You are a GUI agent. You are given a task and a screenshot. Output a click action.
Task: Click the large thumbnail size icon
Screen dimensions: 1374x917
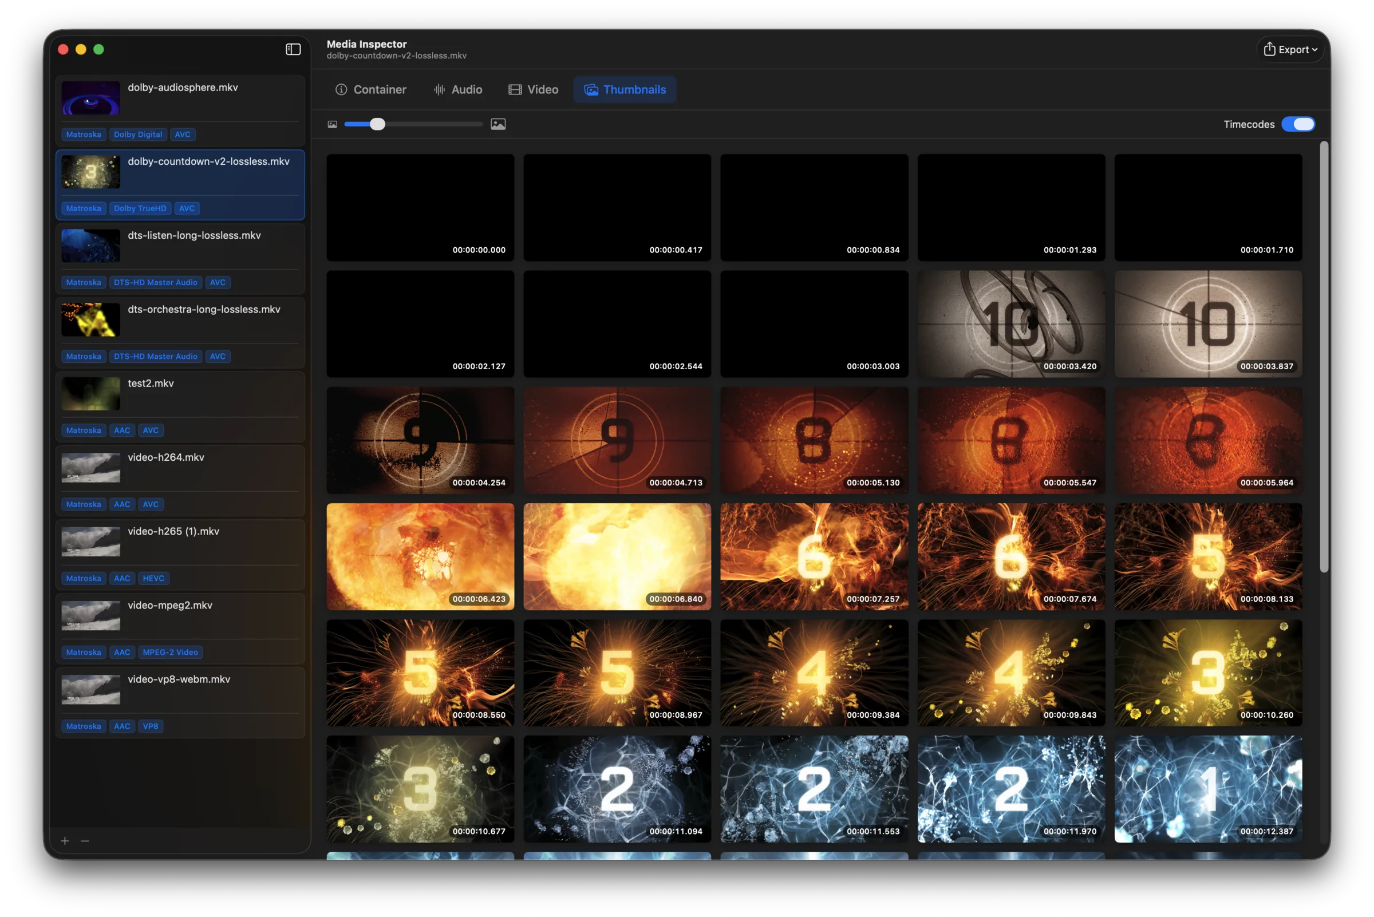tap(498, 124)
